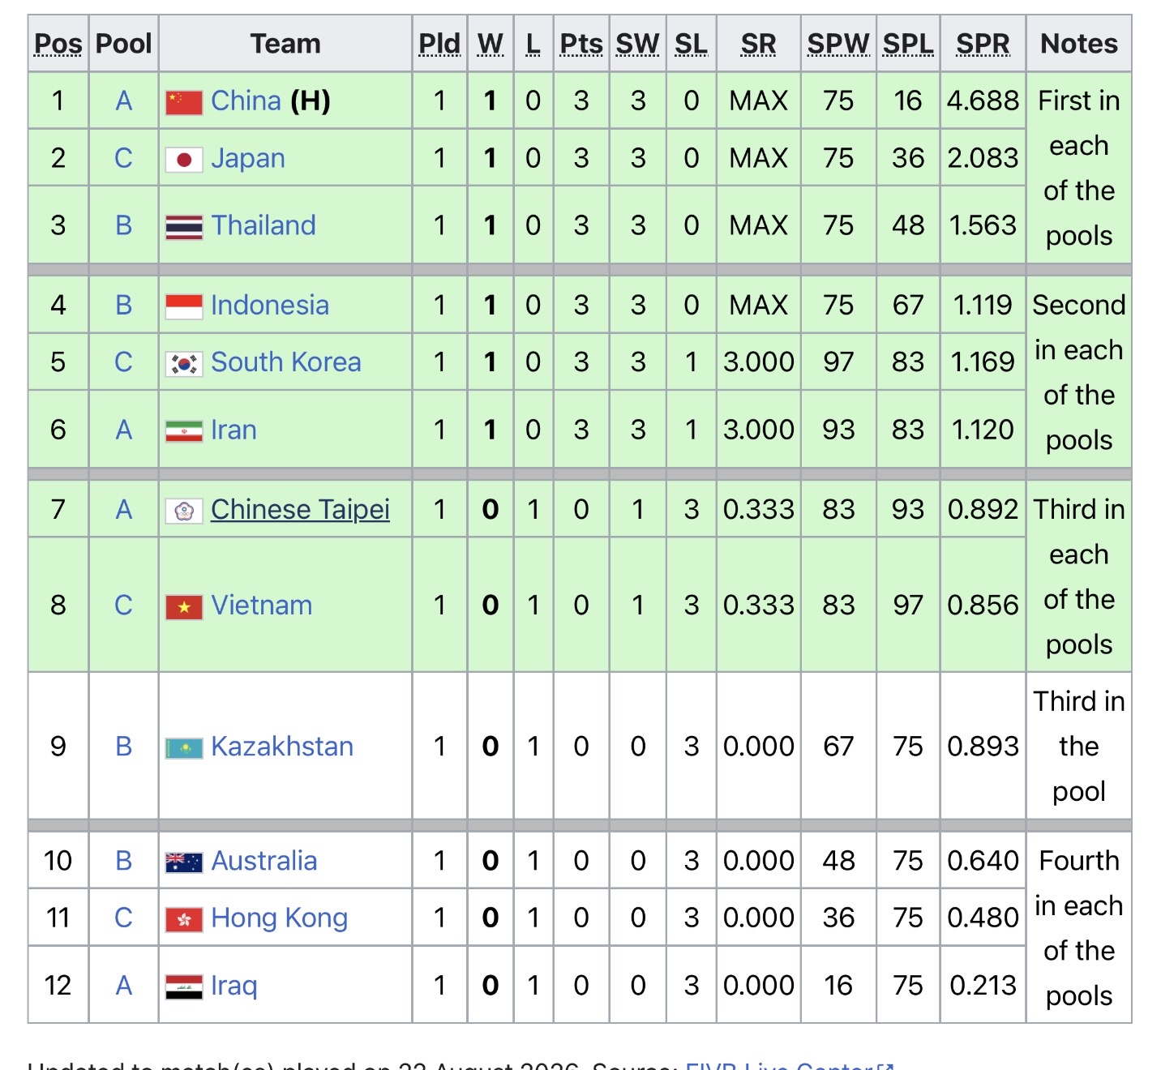Open the China team link
The height and width of the screenshot is (1070, 1161).
(x=246, y=101)
